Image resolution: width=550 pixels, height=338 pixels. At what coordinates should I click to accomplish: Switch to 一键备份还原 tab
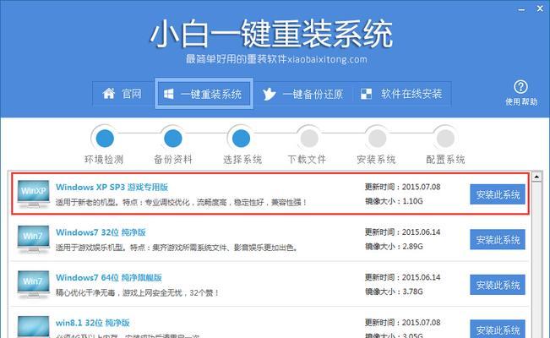pyautogui.click(x=302, y=94)
